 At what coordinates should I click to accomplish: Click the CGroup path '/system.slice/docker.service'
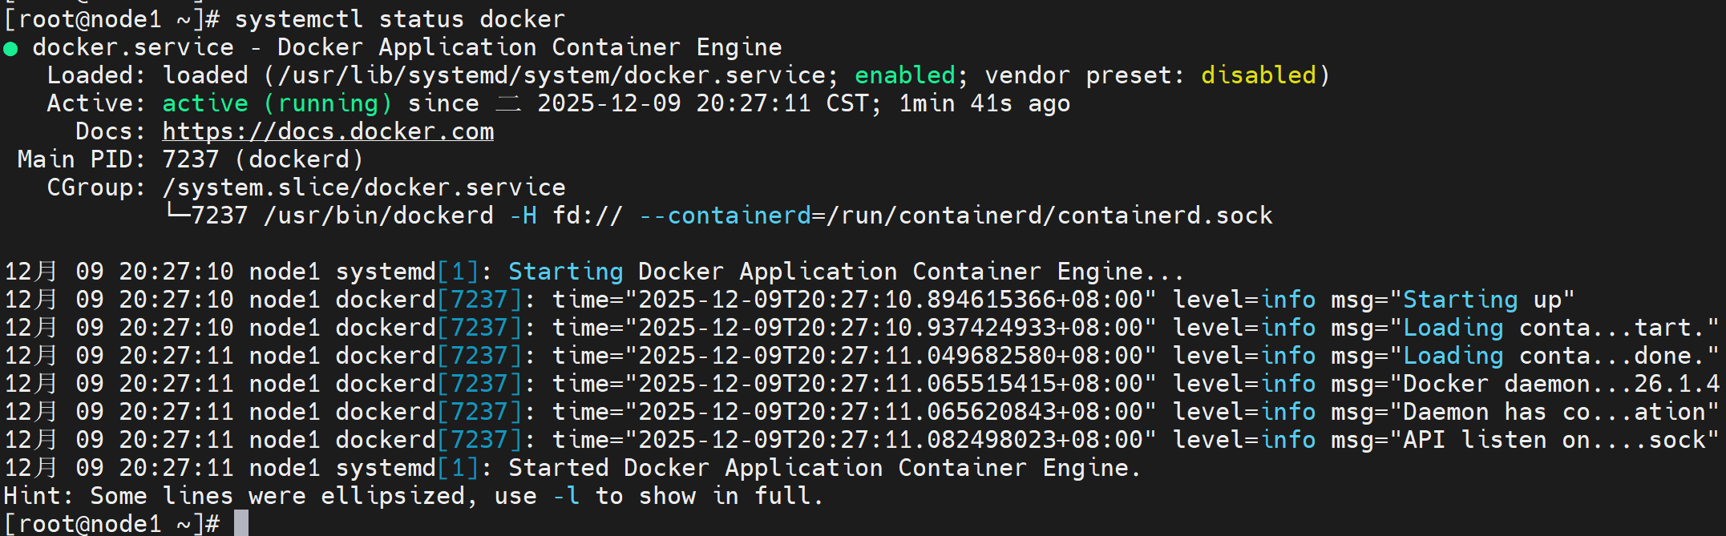pos(364,187)
